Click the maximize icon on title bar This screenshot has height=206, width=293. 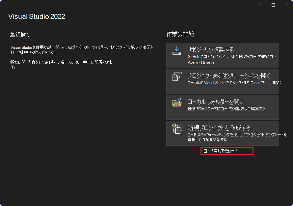(x=273, y=5)
